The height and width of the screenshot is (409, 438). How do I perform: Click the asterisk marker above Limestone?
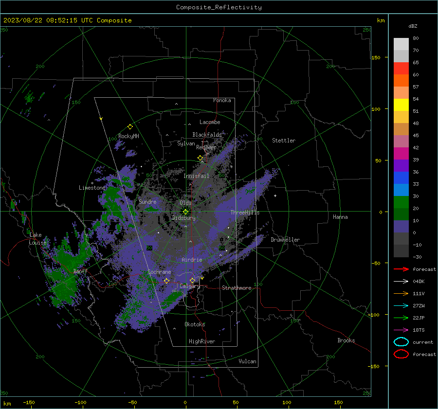pyautogui.click(x=92, y=183)
